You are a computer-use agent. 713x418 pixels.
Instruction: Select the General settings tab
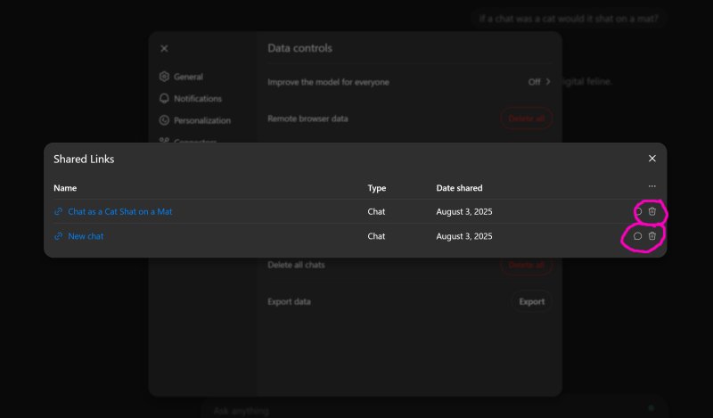(x=188, y=77)
